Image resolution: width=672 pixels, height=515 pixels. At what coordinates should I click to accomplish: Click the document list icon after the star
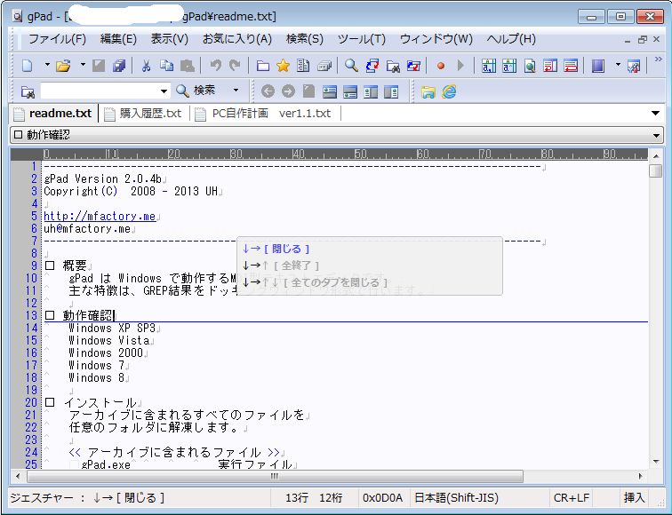pyautogui.click(x=303, y=66)
